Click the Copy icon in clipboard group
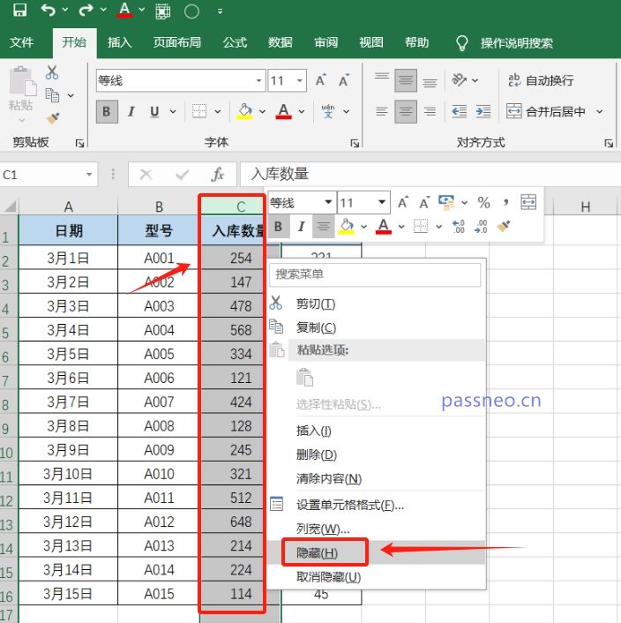 (x=52, y=95)
